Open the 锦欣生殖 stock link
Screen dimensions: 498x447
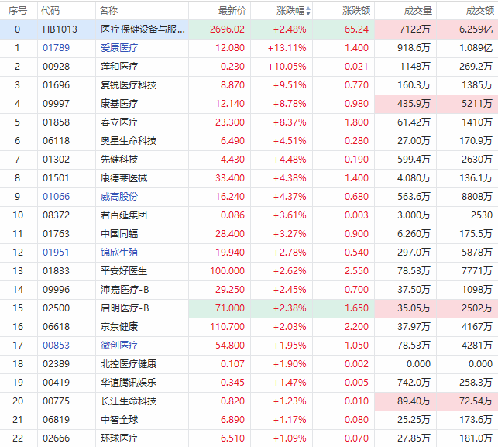pos(119,253)
